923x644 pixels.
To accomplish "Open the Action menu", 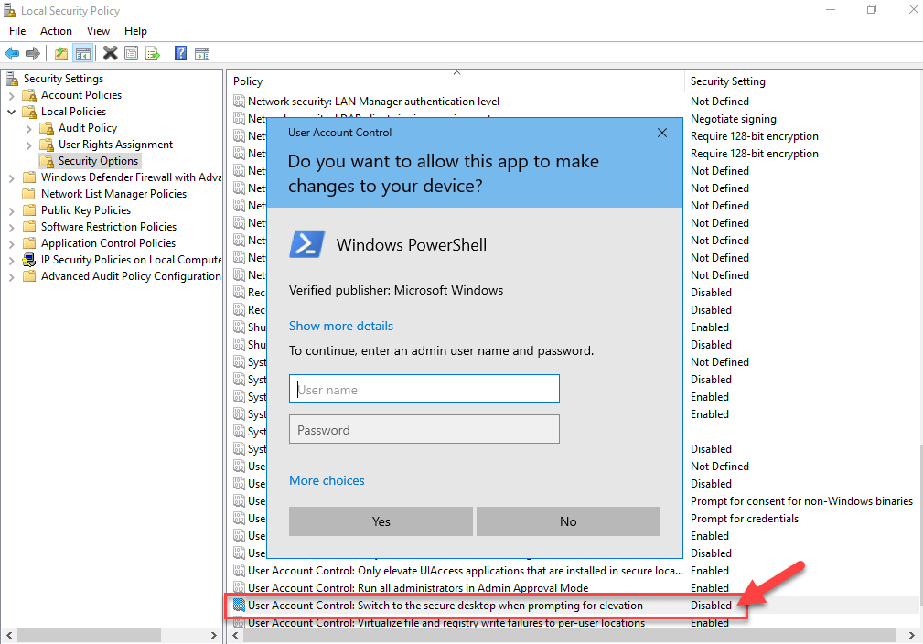I will point(56,30).
